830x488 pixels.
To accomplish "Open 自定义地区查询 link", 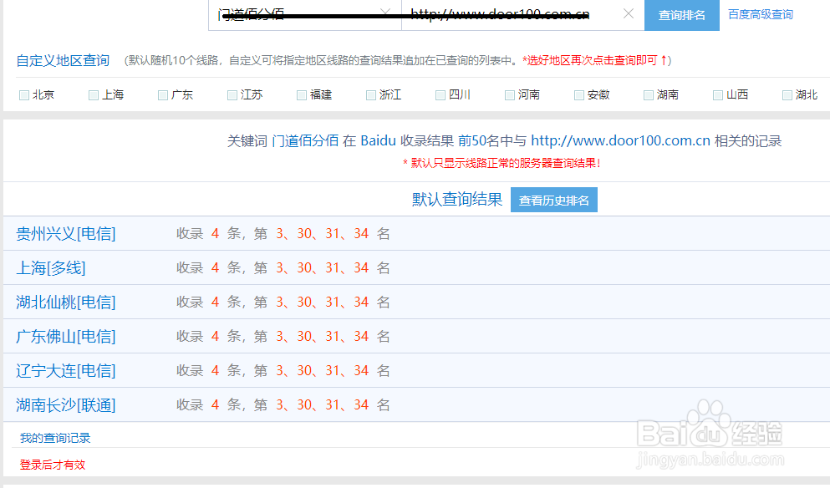I will (63, 60).
